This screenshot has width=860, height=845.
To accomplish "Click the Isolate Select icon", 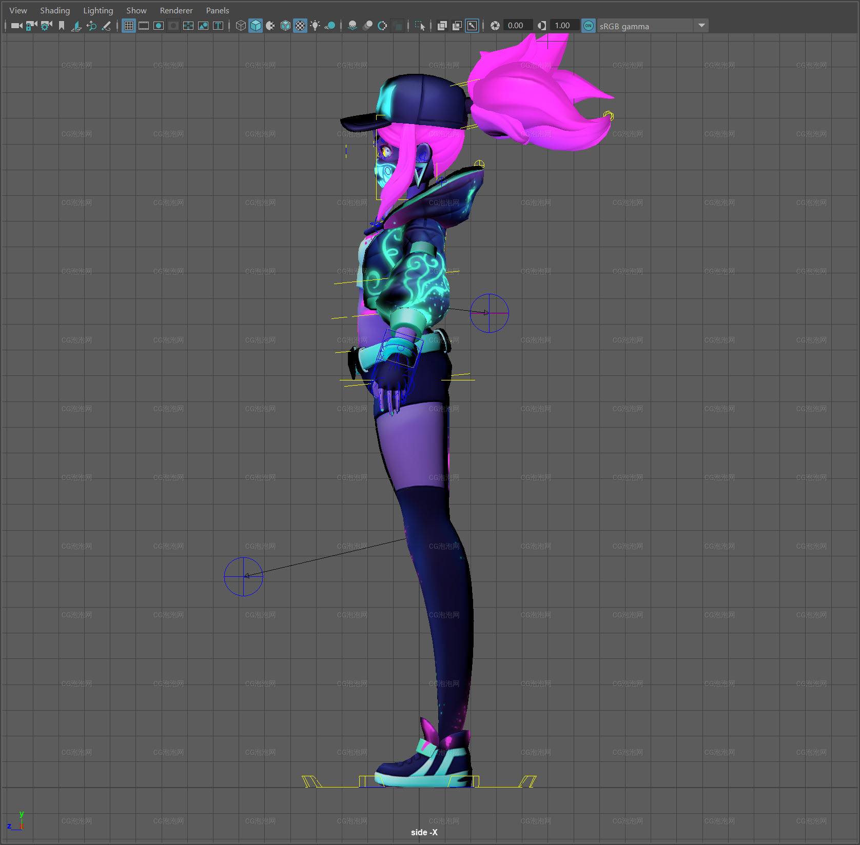I will (420, 26).
